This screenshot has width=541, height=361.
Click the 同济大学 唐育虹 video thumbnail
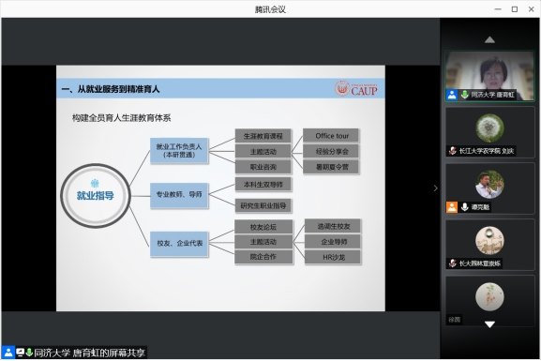(489, 76)
